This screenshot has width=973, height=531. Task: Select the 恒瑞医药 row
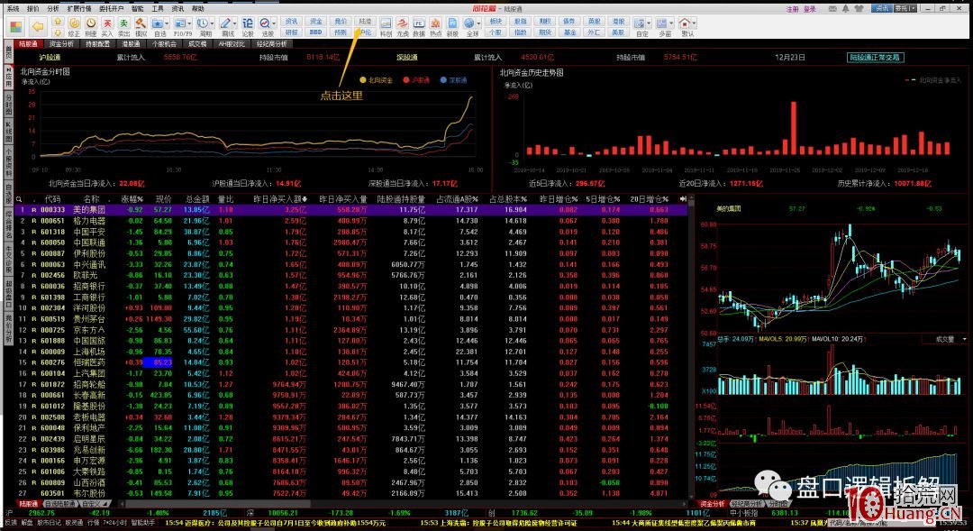pos(352,362)
